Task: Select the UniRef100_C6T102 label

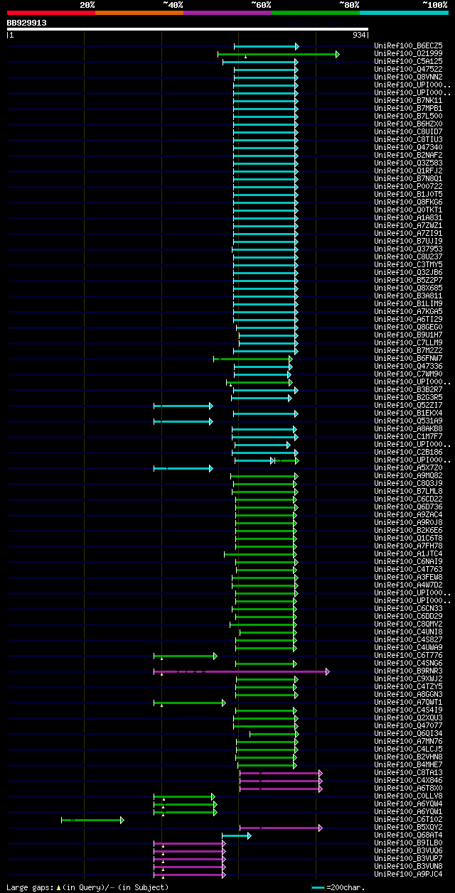Action: pos(409,820)
